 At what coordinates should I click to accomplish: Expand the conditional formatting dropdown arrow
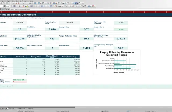tap(95, 6)
